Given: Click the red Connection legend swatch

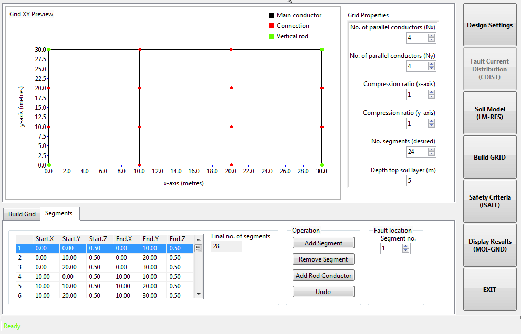Looking at the screenshot, I should (272, 26).
